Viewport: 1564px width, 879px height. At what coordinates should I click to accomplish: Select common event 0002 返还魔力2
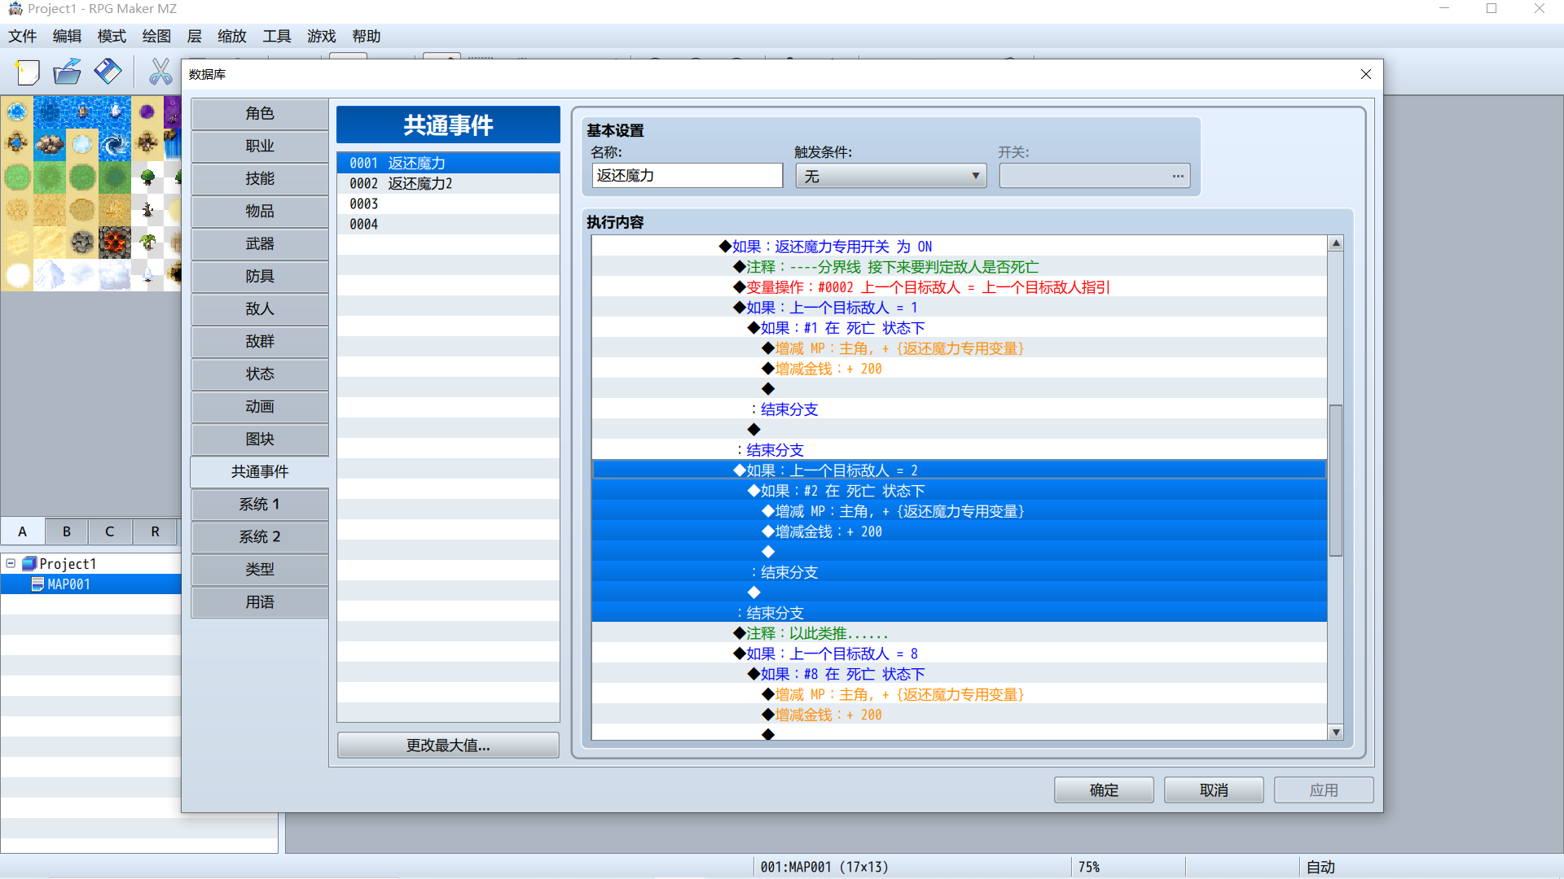pos(448,183)
